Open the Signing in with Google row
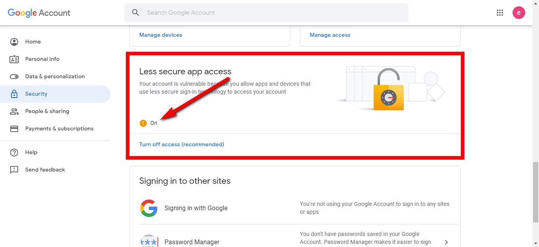539x247 pixels. point(196,208)
